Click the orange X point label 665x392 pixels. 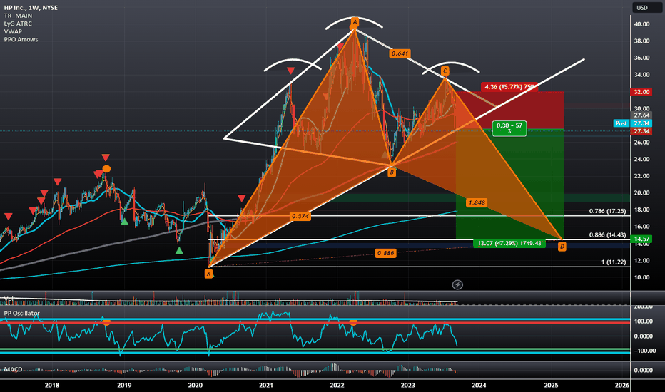208,274
